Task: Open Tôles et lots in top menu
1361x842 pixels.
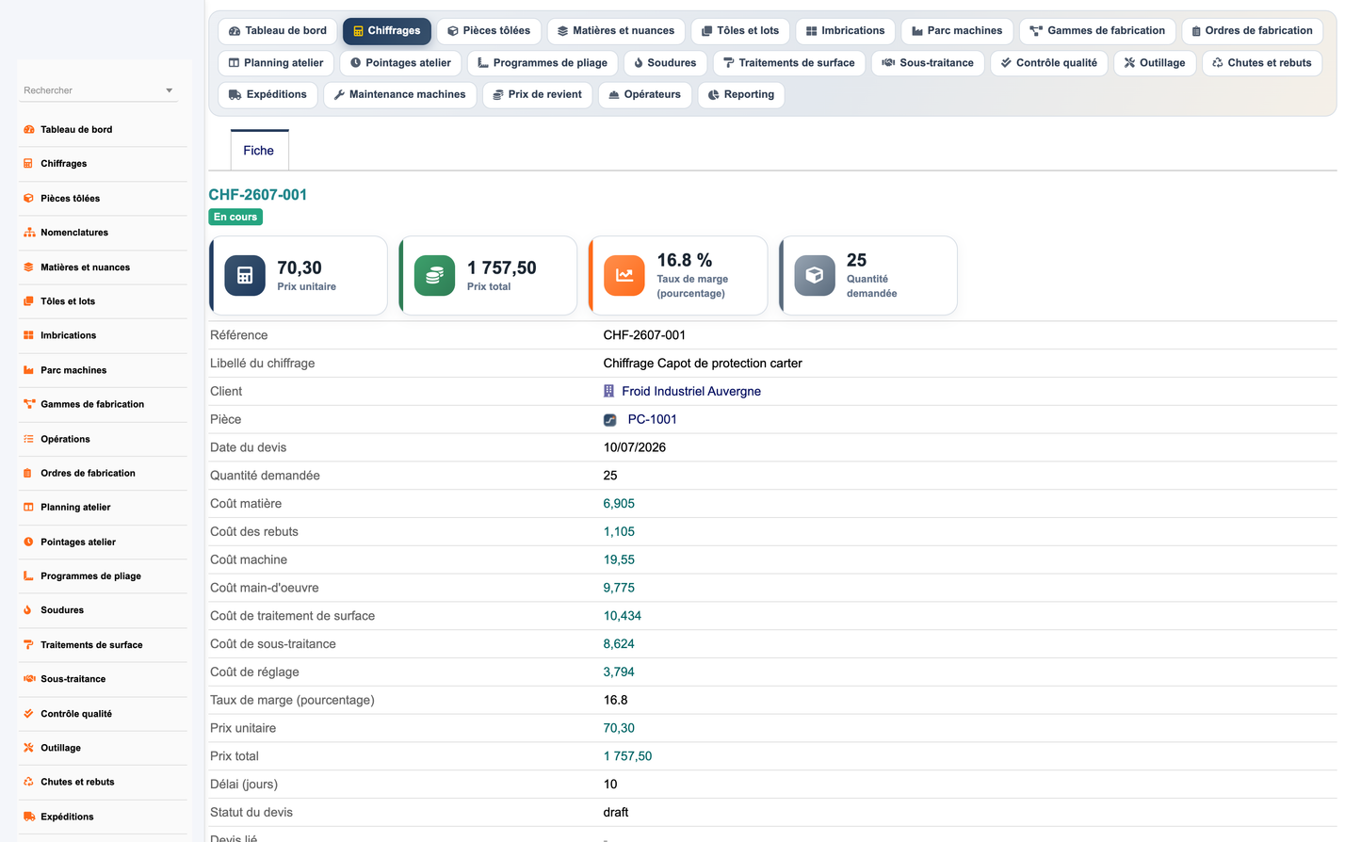Action: (740, 31)
